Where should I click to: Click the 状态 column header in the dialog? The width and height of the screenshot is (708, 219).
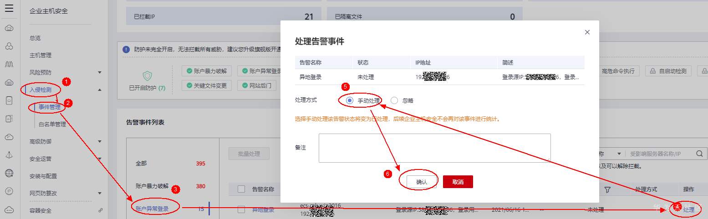coord(363,62)
